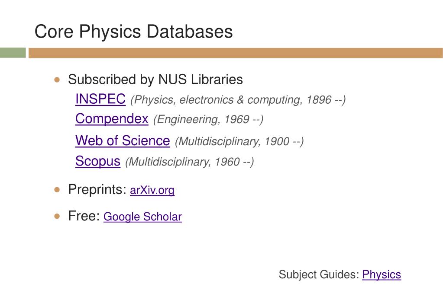This screenshot has width=443, height=306.
Task: Click the Multidisciplinary, 1960 description text
Action: 189,162
